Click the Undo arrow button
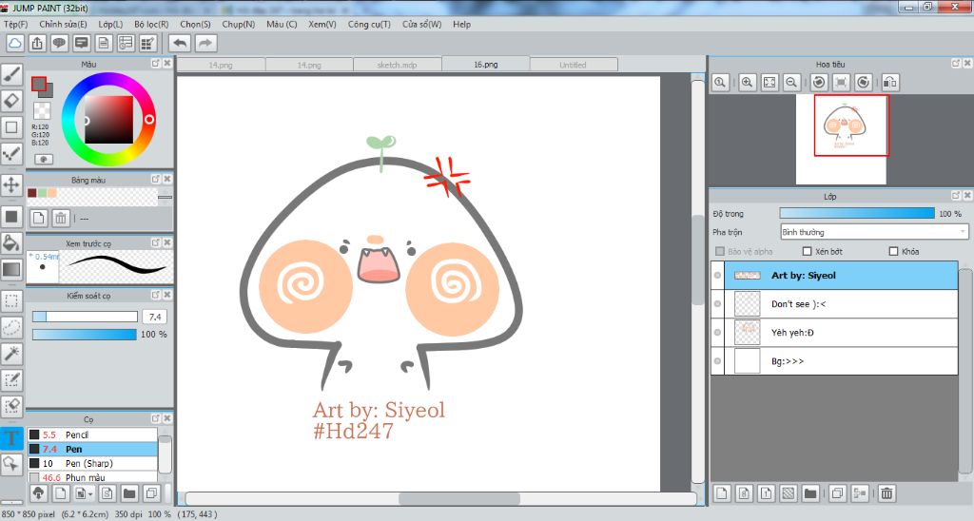 (180, 43)
